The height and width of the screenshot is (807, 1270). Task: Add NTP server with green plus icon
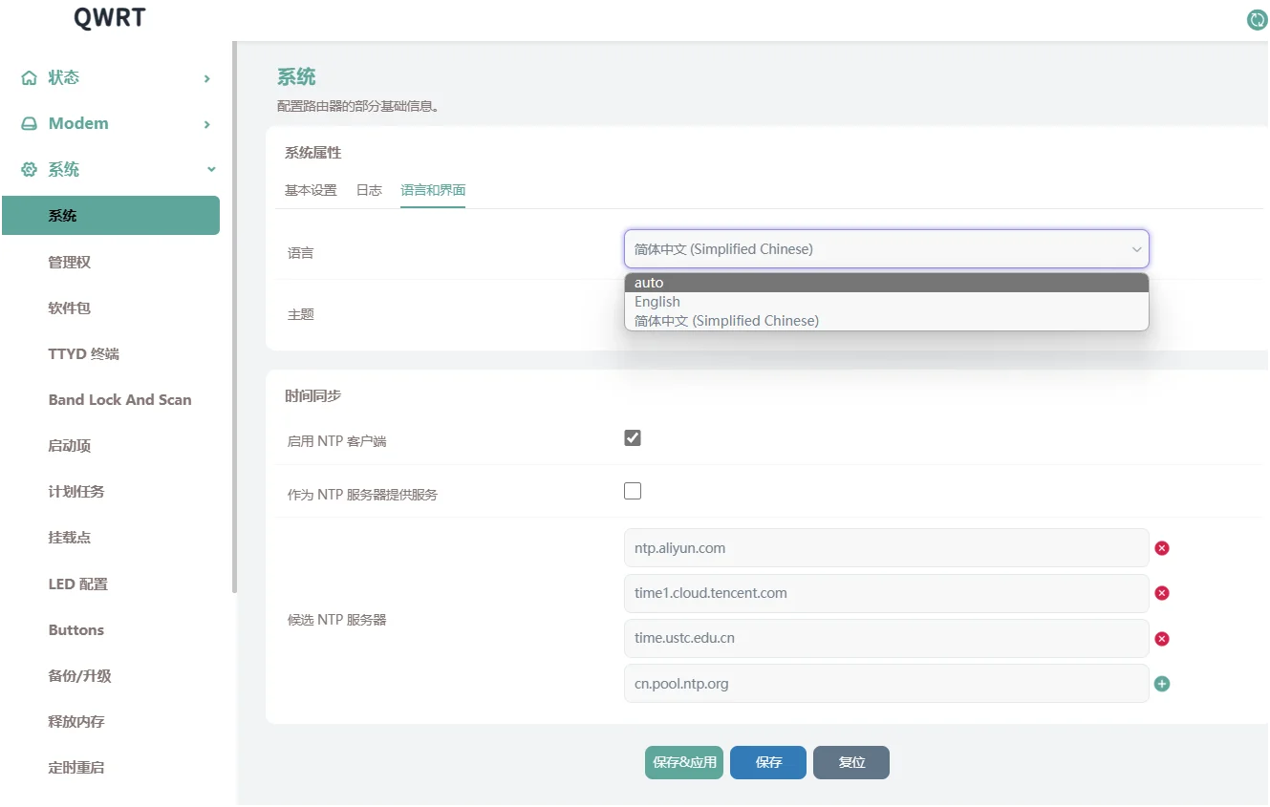pos(1162,684)
